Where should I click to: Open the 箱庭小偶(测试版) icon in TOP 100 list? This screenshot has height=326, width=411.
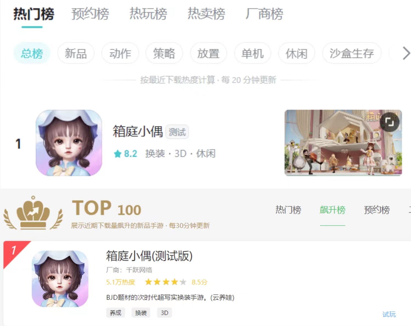click(60, 279)
